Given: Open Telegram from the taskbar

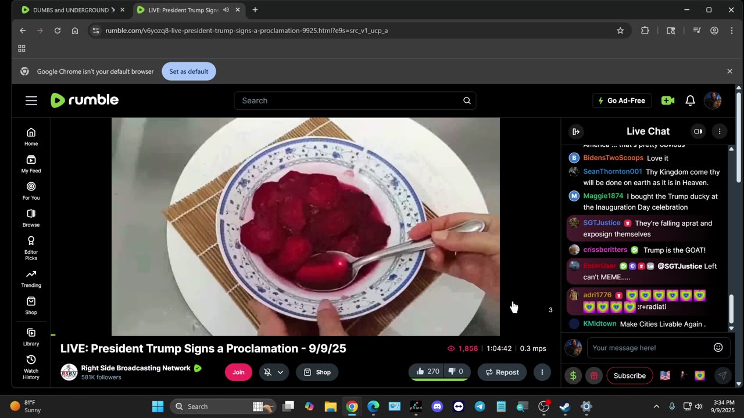Looking at the screenshot, I should point(480,406).
